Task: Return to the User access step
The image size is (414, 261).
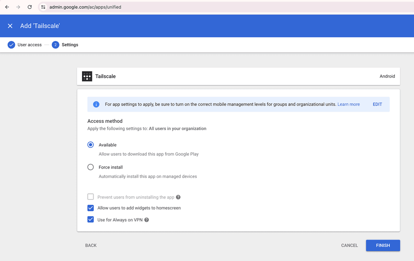Action: 29,45
